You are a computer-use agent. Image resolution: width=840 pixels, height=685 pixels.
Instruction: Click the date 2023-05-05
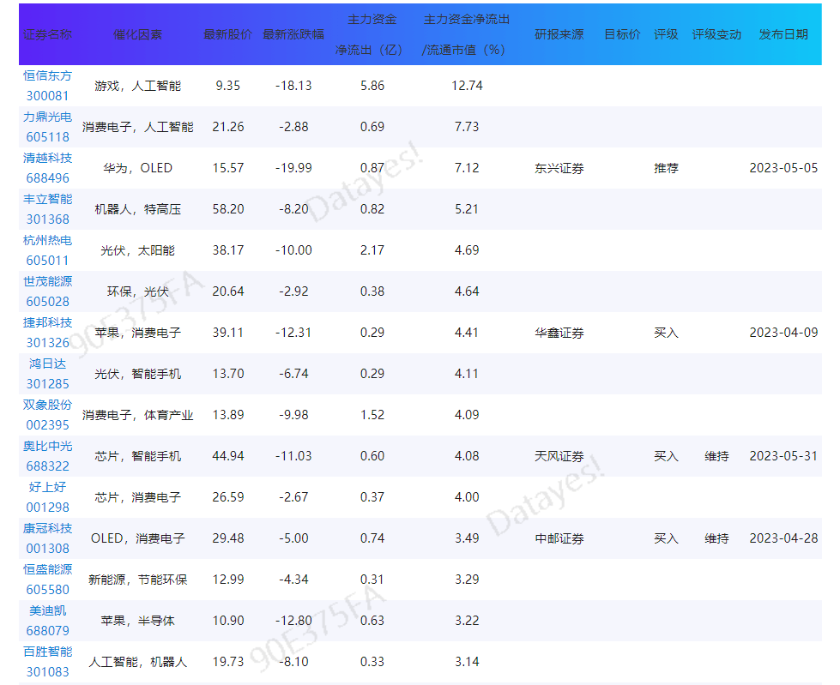783,168
